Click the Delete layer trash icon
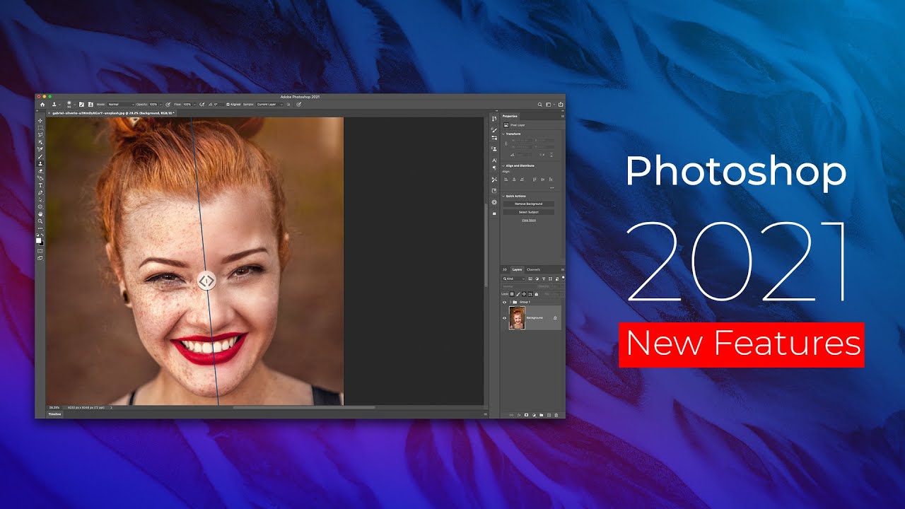The height and width of the screenshot is (509, 905). (x=556, y=415)
